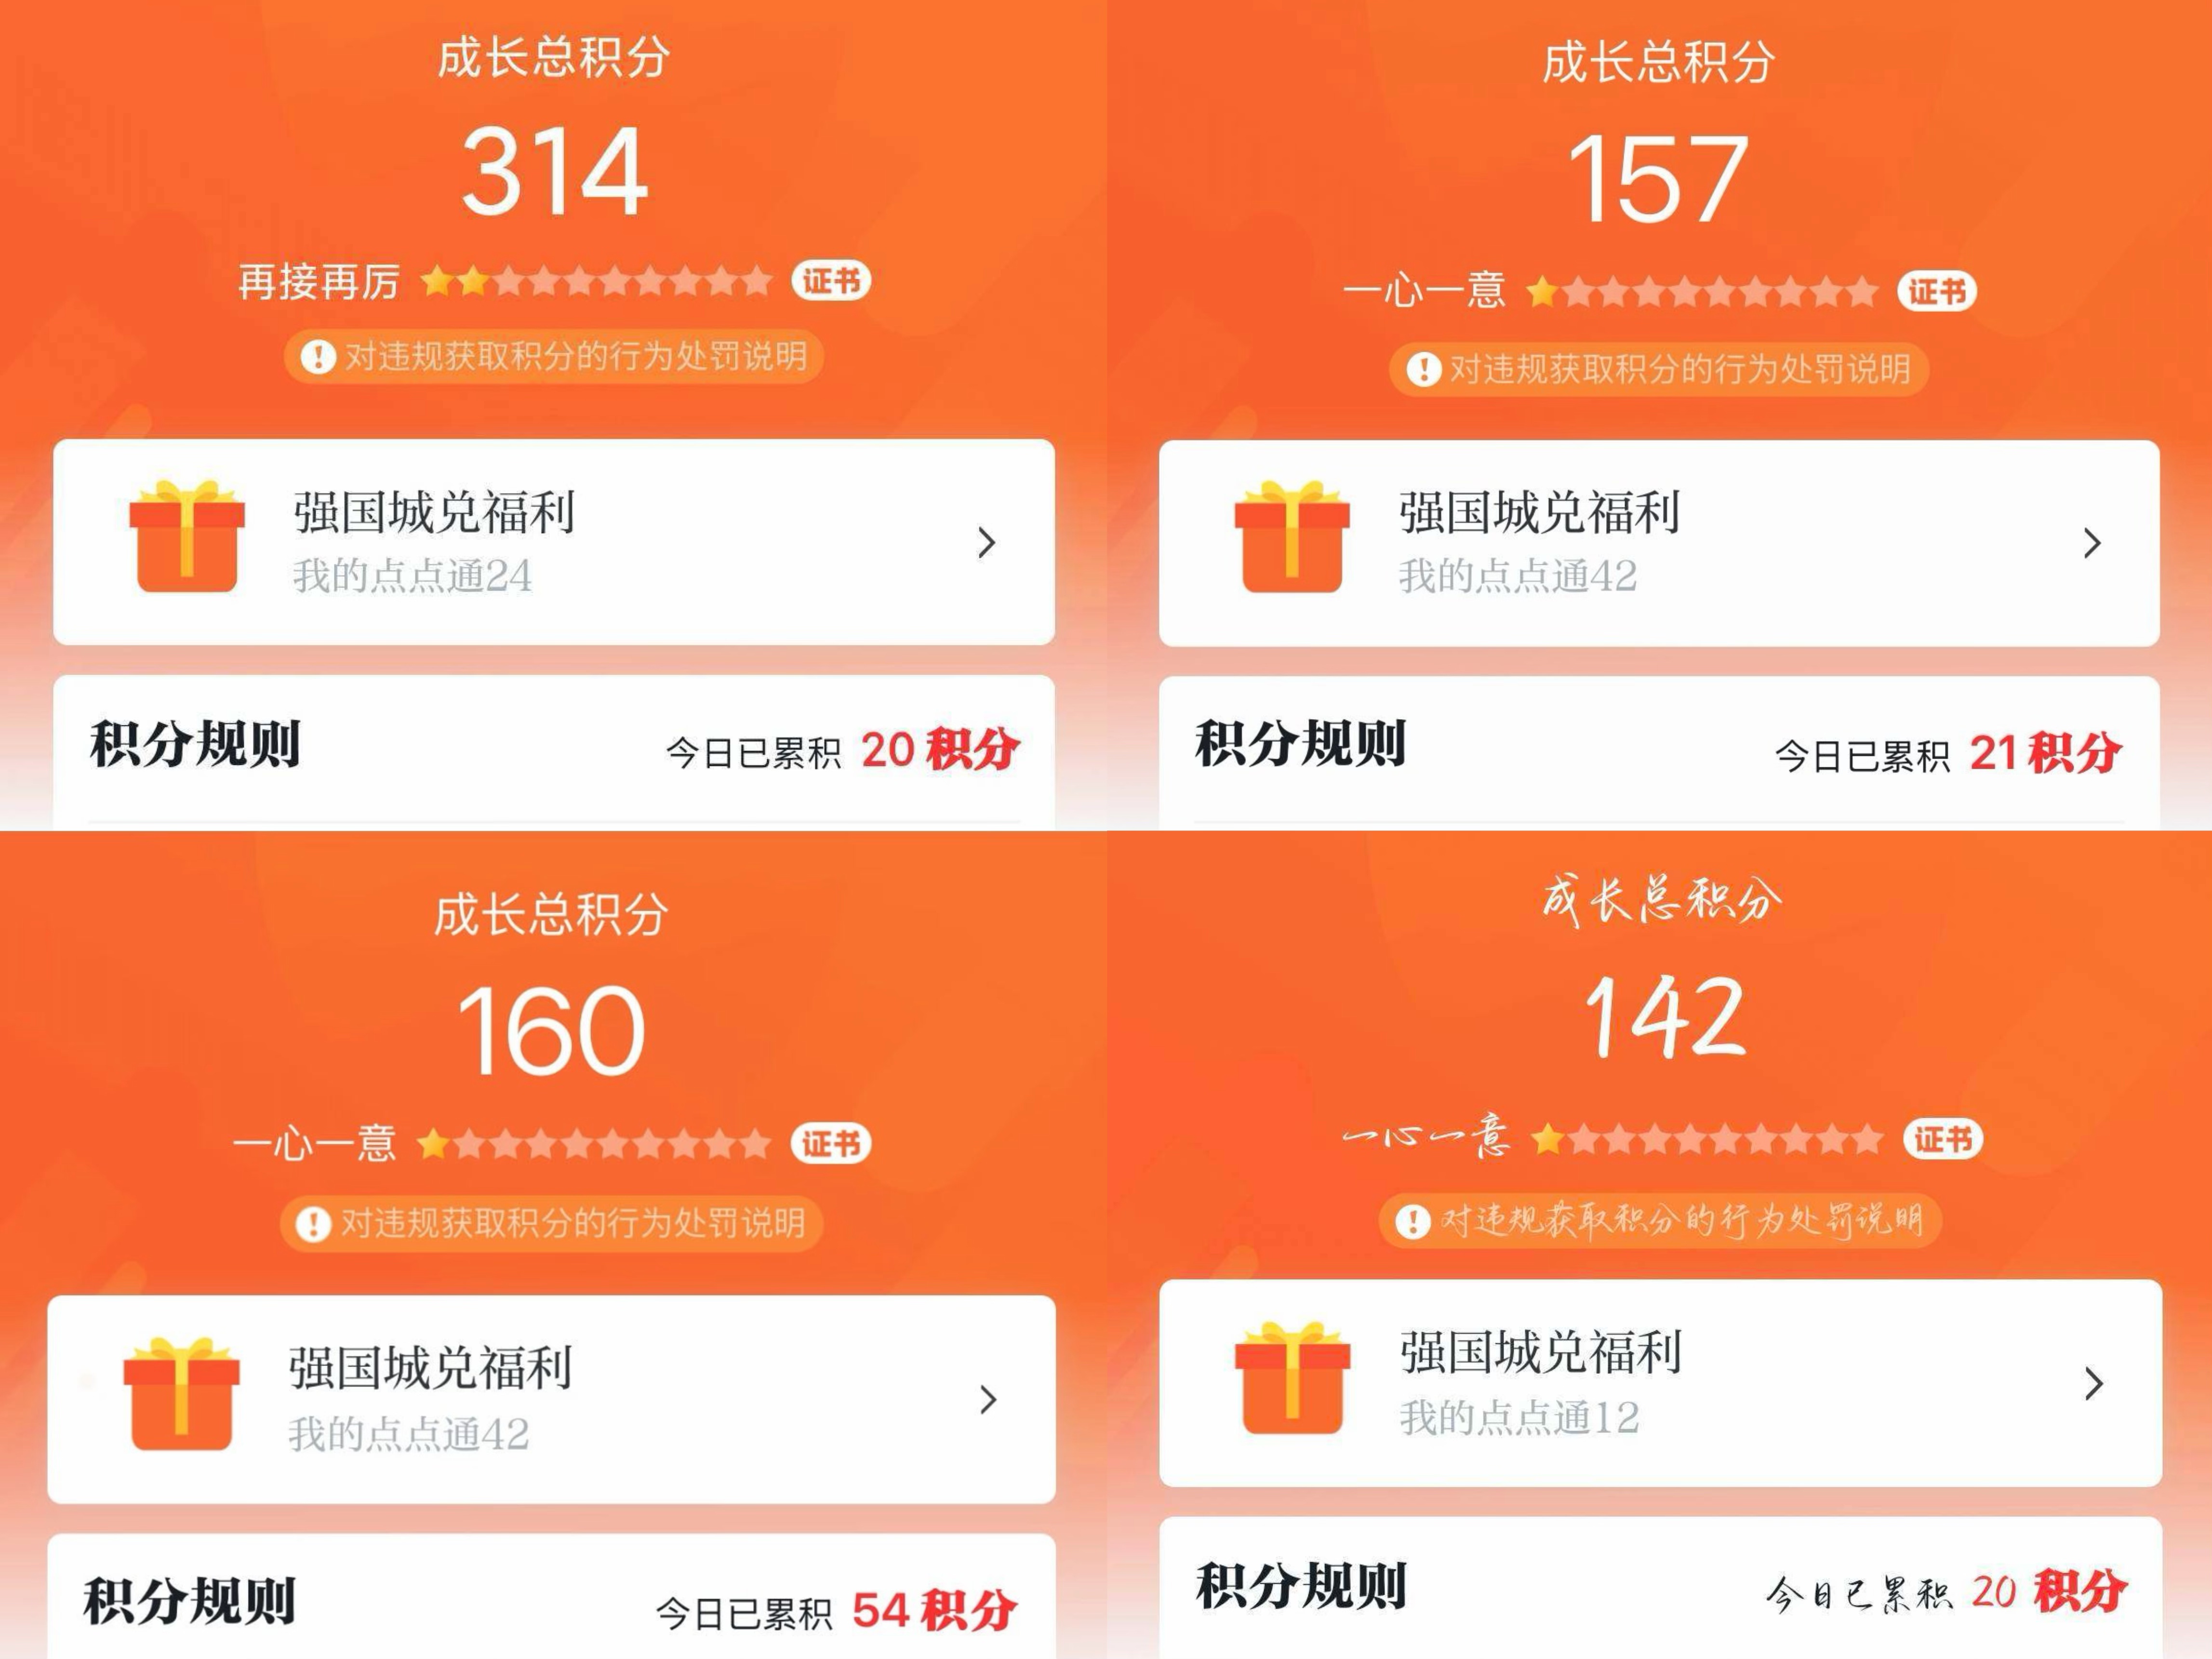Open 对违规获取积分的行为处罚说明 in the 160 panel
Screen dimensions: 2212x1659
click(573, 1223)
